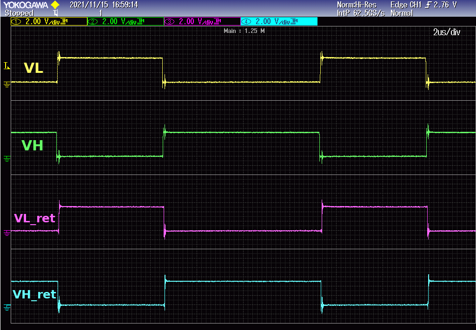Select the channel 4 cyan scale box
This screenshot has height=330, width=476.
[x=279, y=21]
